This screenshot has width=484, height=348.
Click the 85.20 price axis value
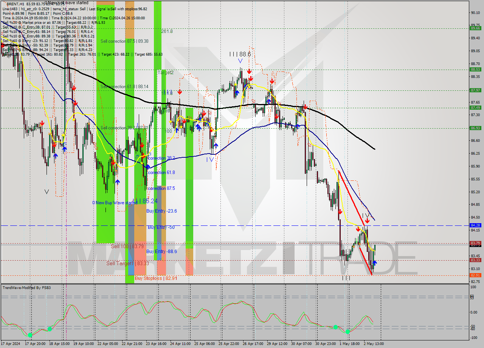[475, 192]
